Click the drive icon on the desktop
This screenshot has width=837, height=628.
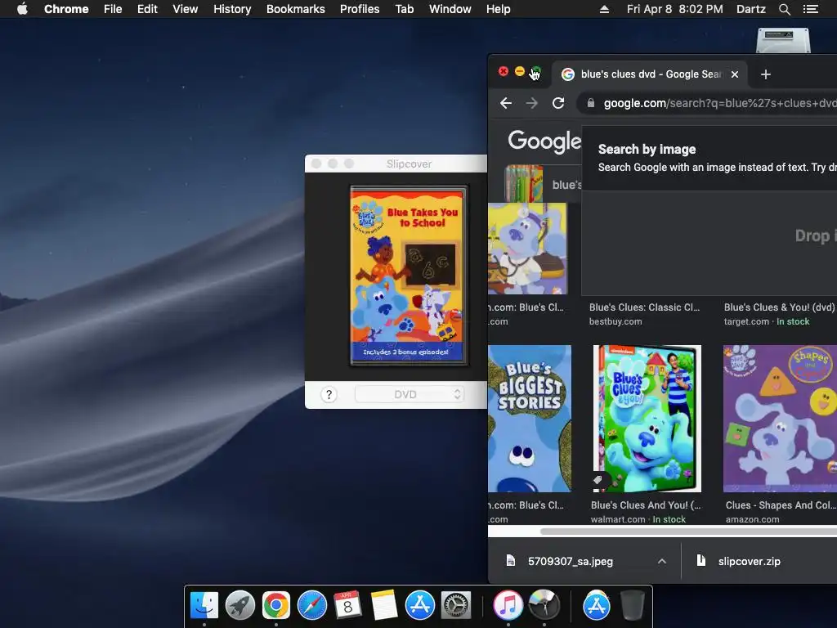(x=783, y=41)
